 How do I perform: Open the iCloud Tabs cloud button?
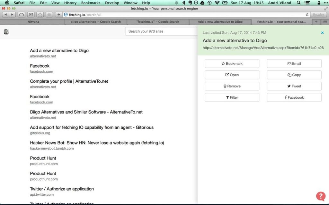pos(22,14)
